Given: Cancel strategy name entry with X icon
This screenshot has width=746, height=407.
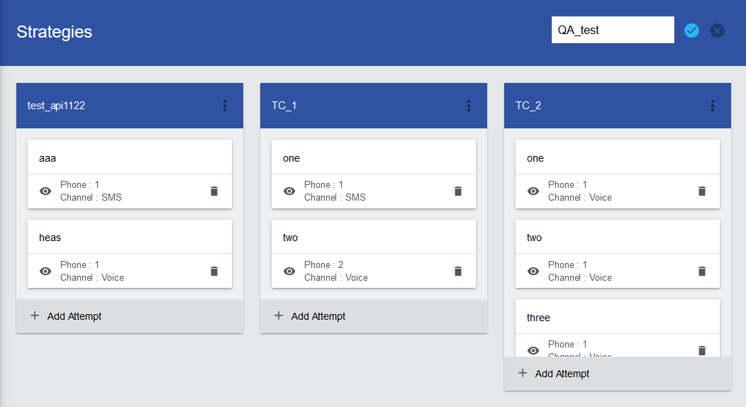Looking at the screenshot, I should (x=717, y=30).
